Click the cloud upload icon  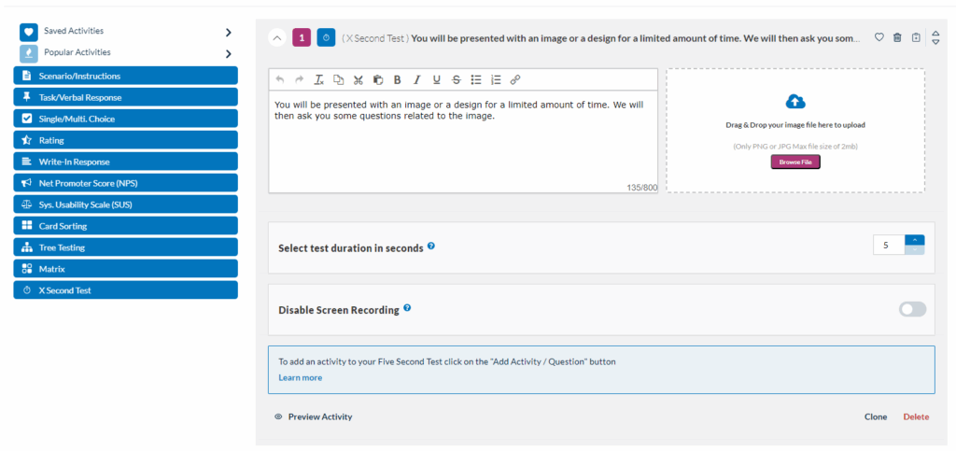795,102
